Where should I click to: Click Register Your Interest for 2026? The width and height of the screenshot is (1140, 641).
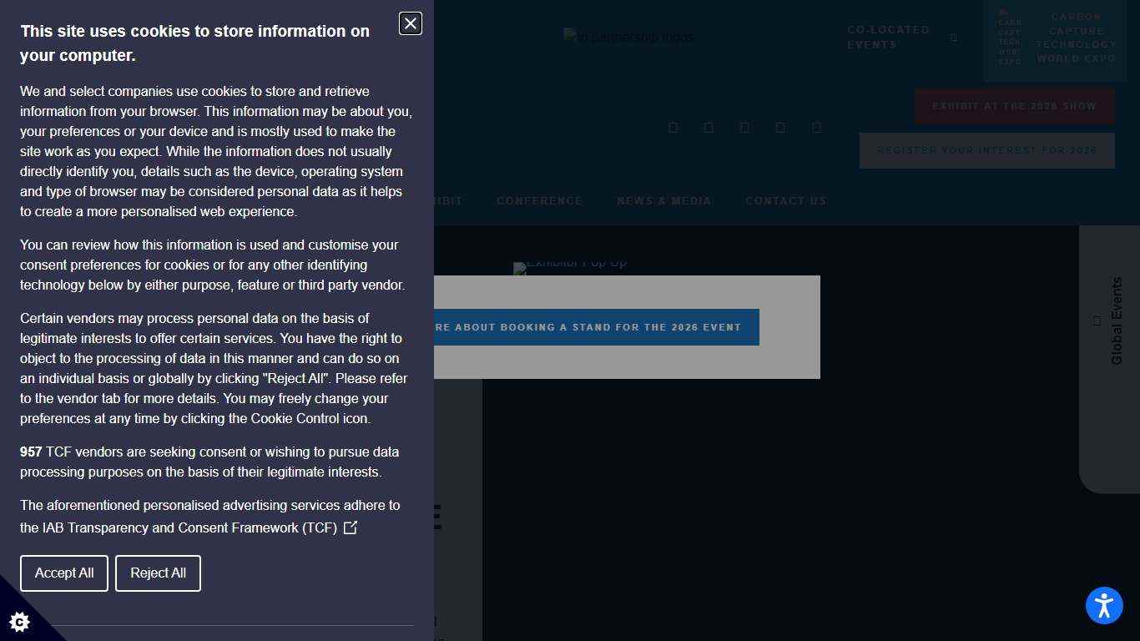pos(986,151)
